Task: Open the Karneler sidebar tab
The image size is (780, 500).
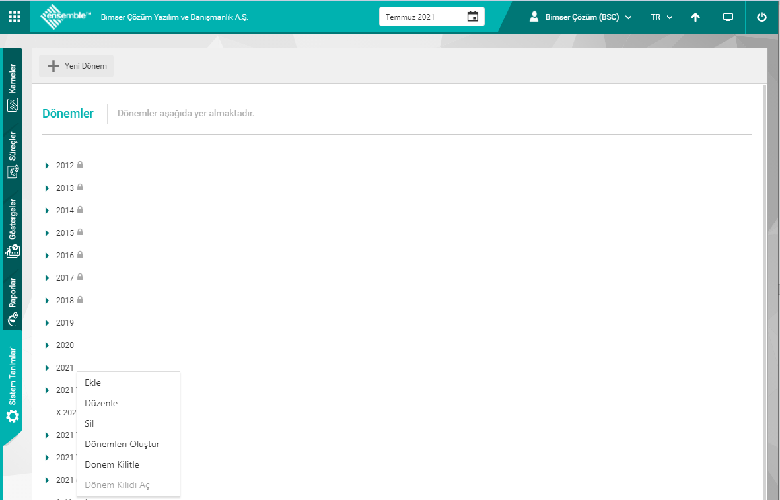Action: click(13, 87)
